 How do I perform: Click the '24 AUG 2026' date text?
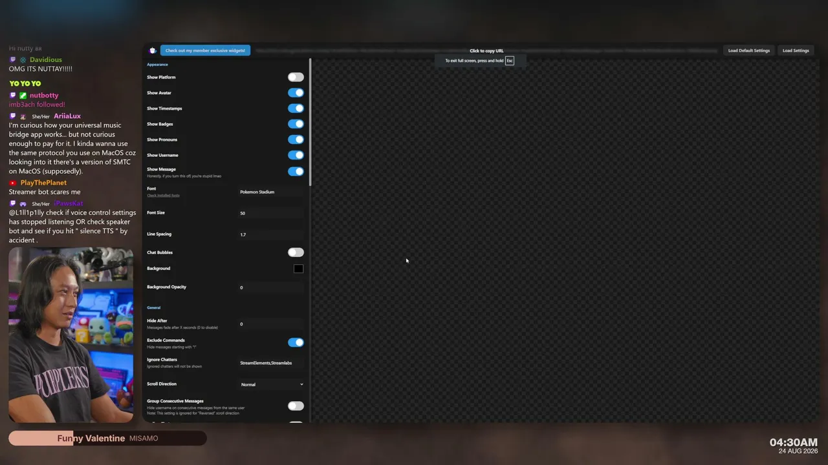point(798,451)
